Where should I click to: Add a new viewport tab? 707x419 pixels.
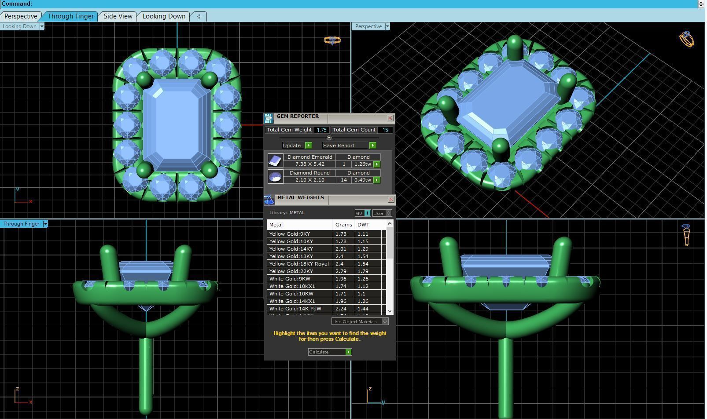(x=199, y=17)
